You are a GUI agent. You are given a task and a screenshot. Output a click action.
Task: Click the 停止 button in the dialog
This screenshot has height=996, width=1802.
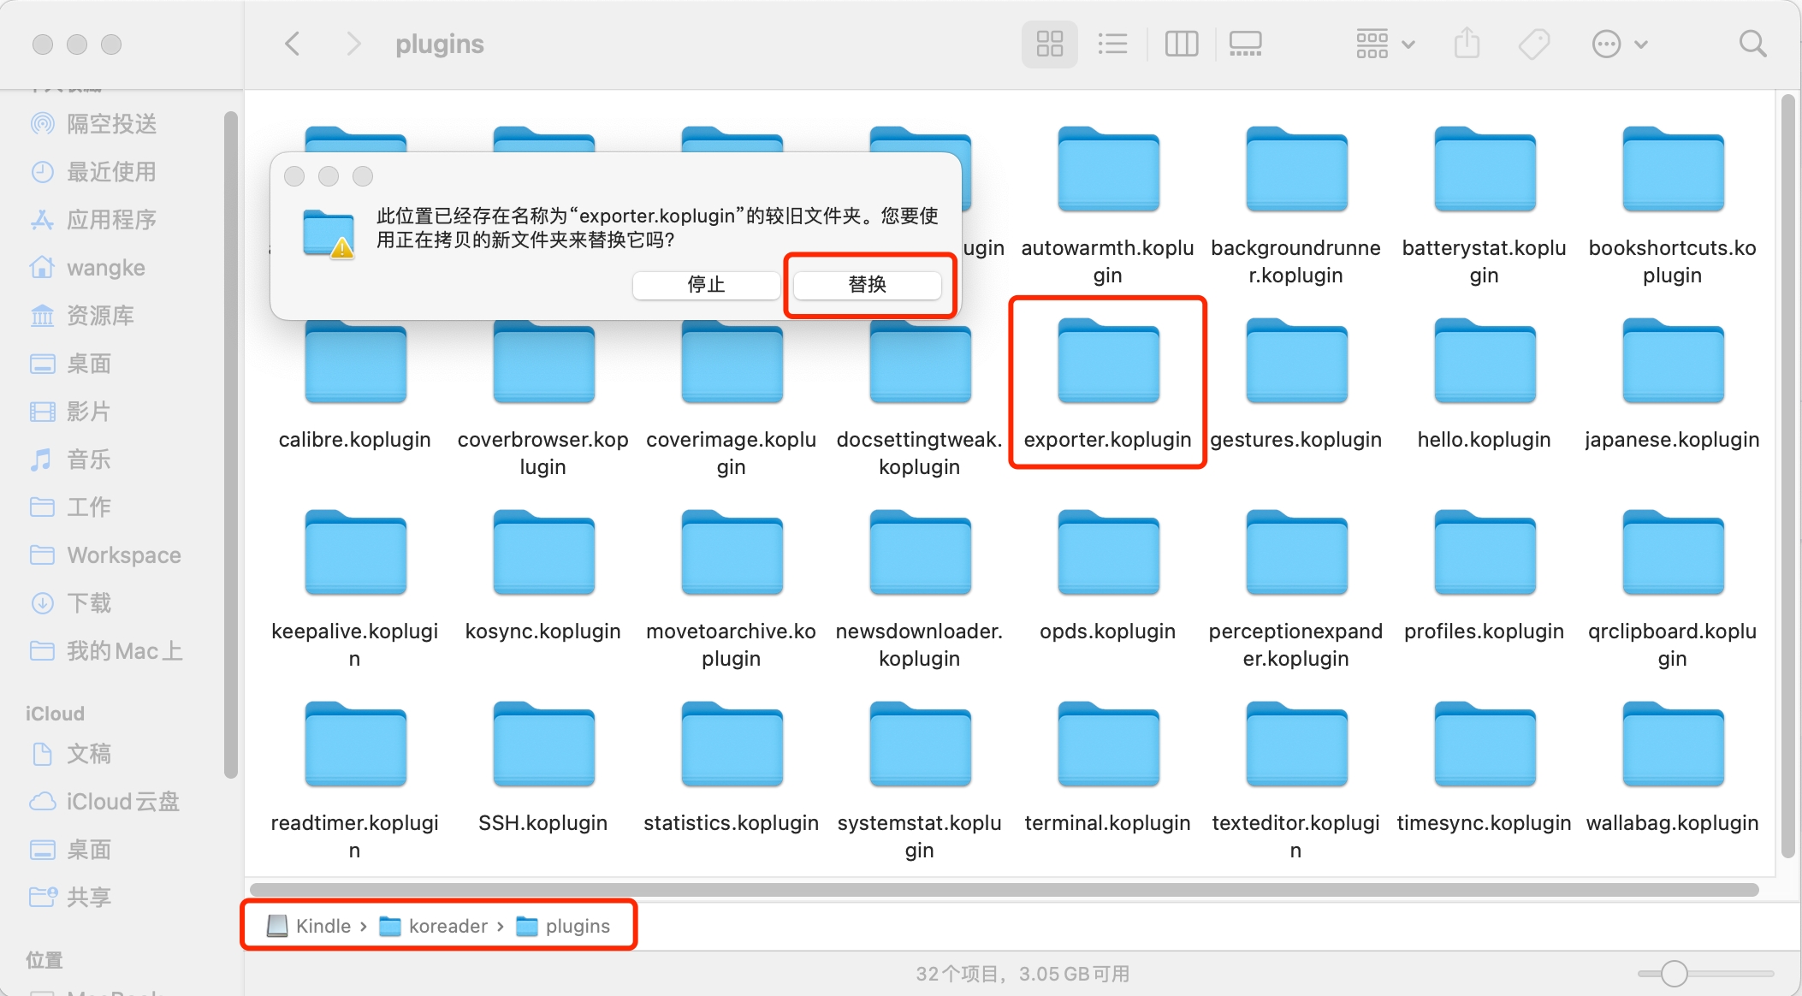coord(706,284)
